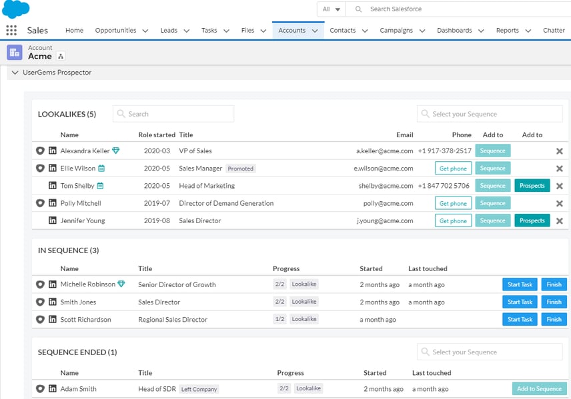
Task: Expand the Contacts tab dropdown chevron
Action: coord(364,31)
